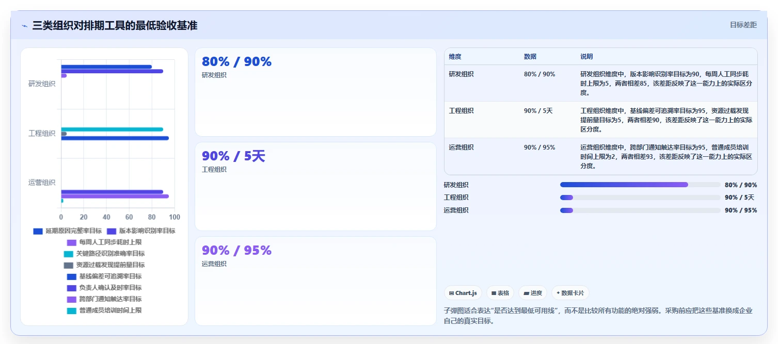Click the 目标差距 label in header
The image size is (778, 344).
[x=743, y=25]
